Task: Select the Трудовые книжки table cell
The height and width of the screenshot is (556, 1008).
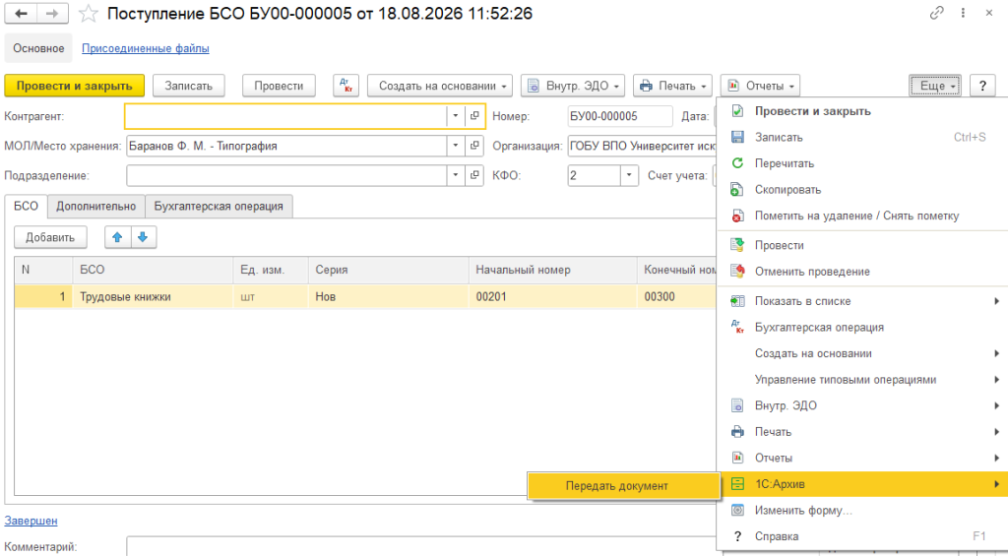Action: click(153, 297)
